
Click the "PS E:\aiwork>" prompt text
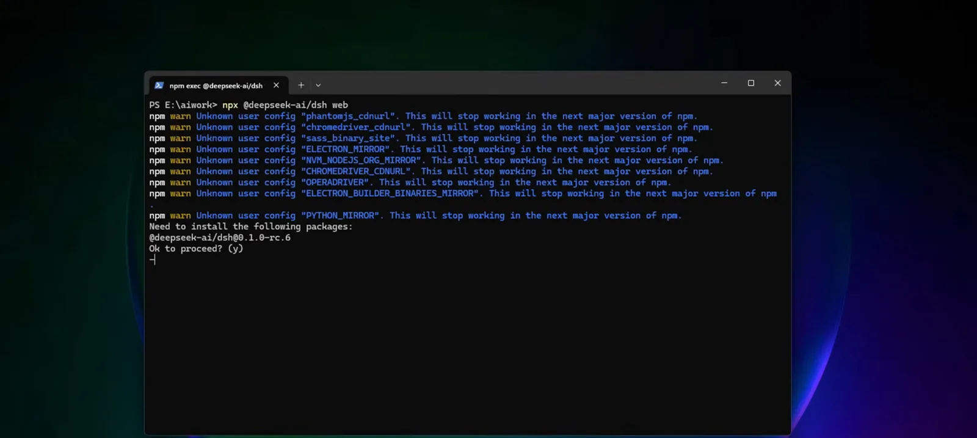[183, 105]
